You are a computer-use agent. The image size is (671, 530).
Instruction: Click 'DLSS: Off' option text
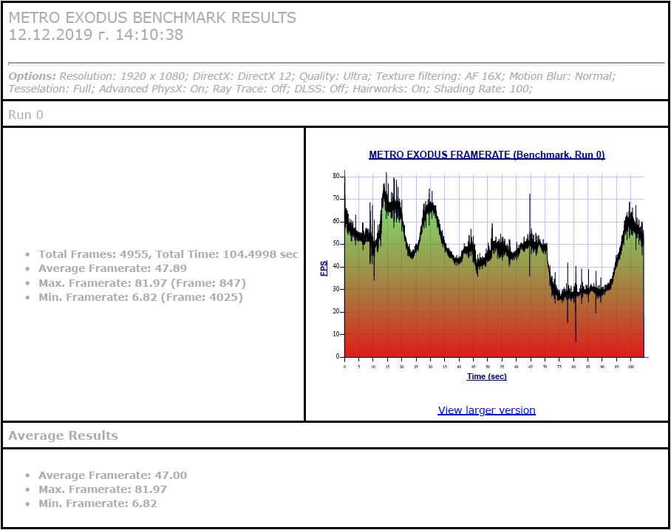click(319, 89)
